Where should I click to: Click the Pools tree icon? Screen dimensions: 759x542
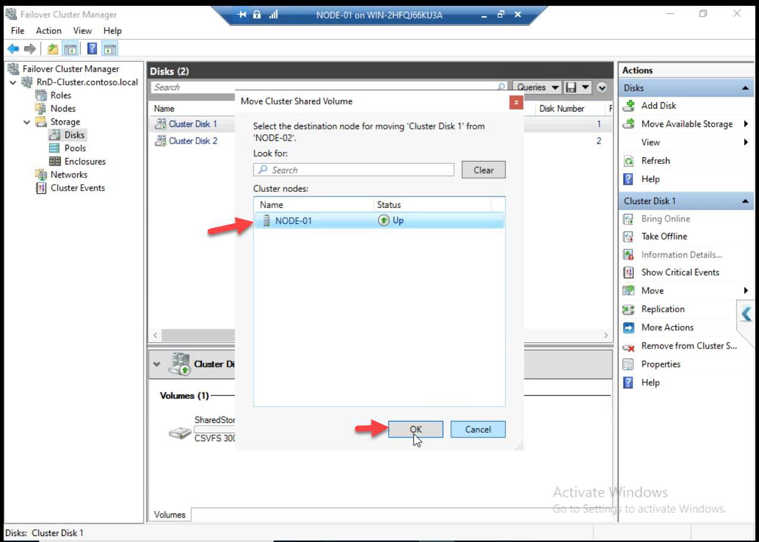(x=55, y=148)
